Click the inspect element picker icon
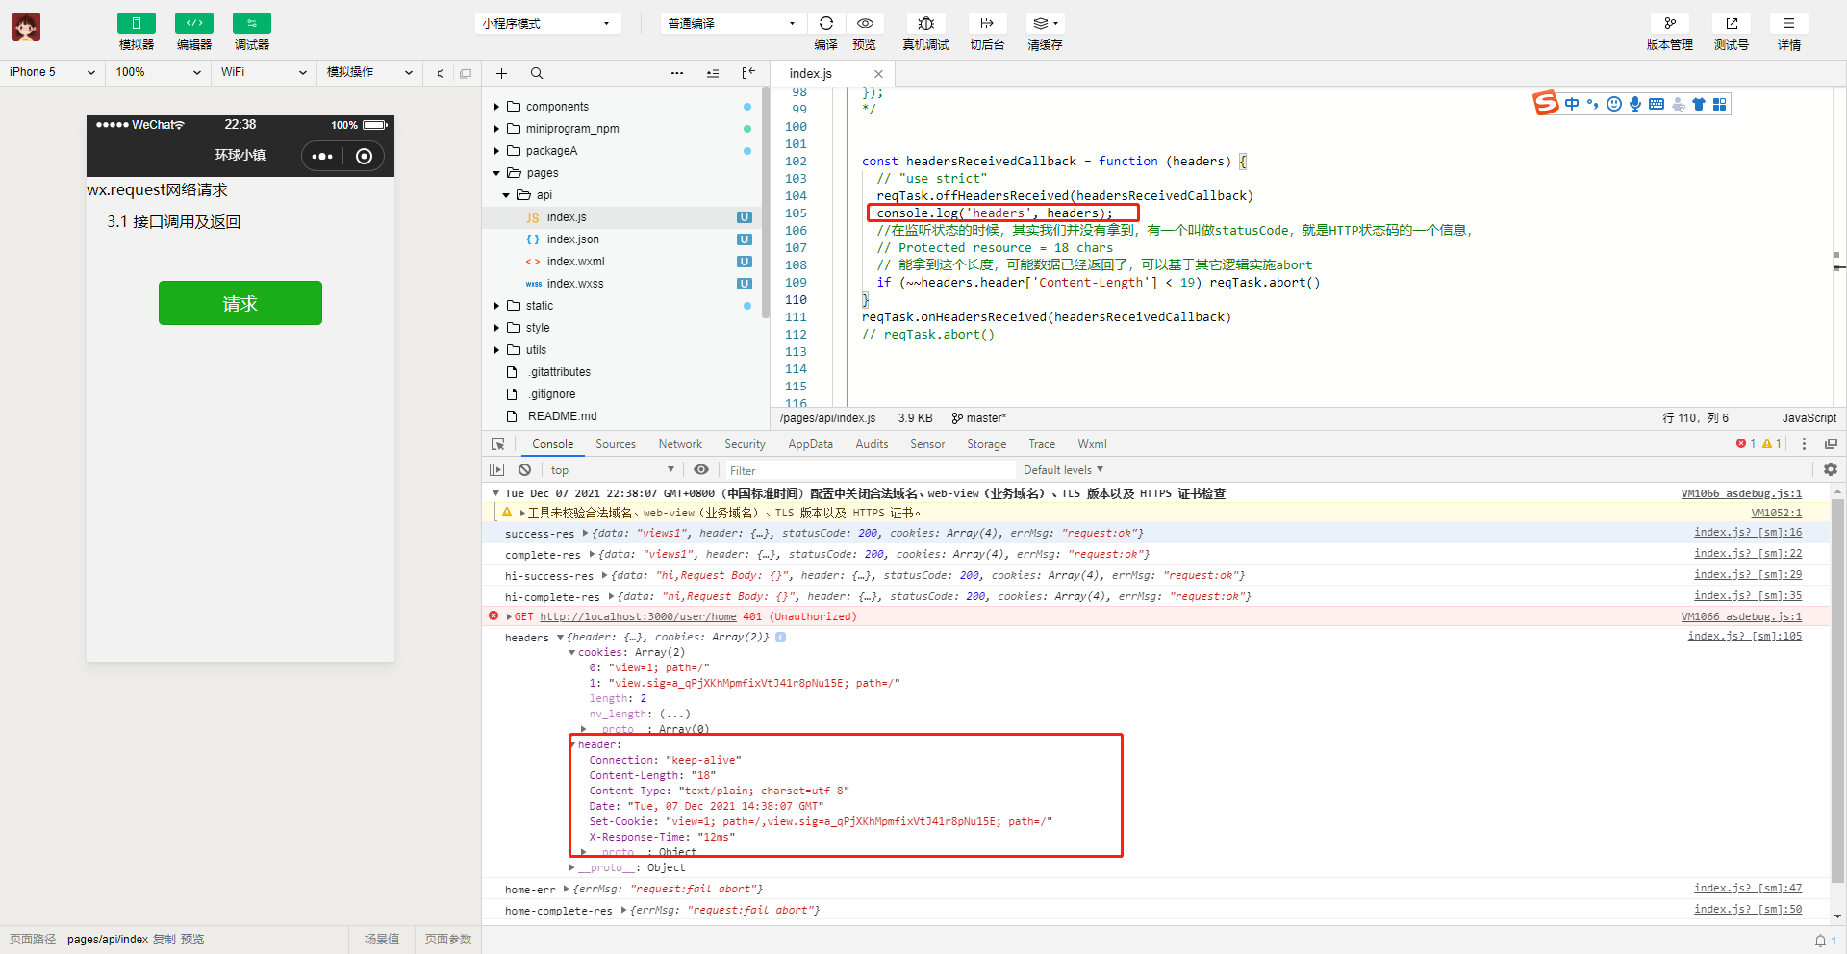This screenshot has width=1847, height=954. click(497, 444)
